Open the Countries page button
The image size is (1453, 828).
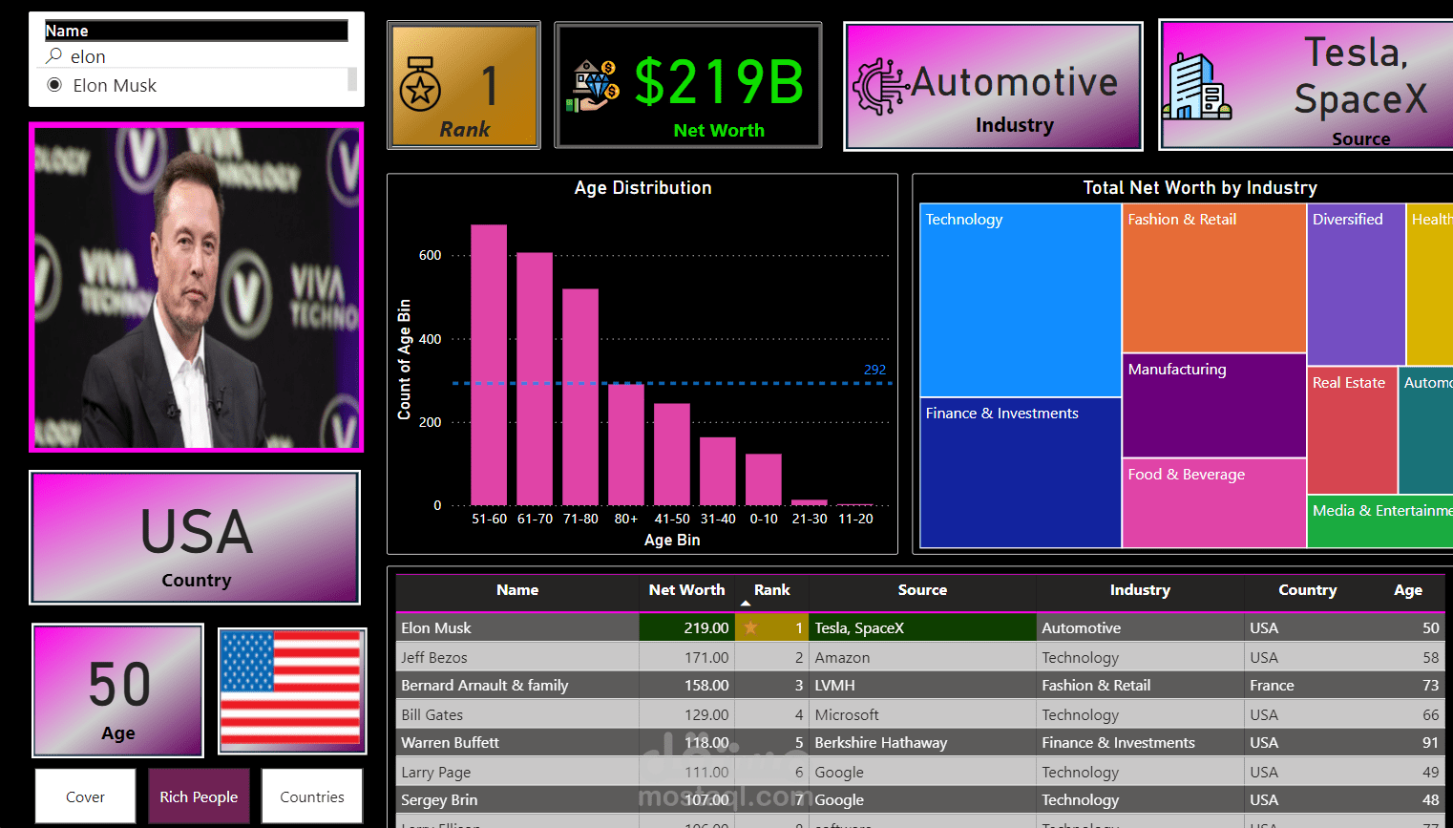pos(312,796)
